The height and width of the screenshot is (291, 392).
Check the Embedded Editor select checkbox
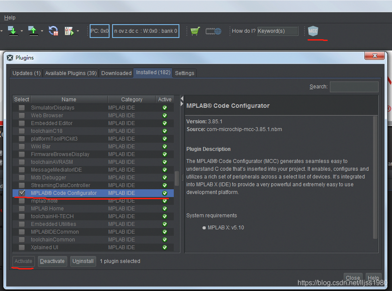click(x=22, y=123)
